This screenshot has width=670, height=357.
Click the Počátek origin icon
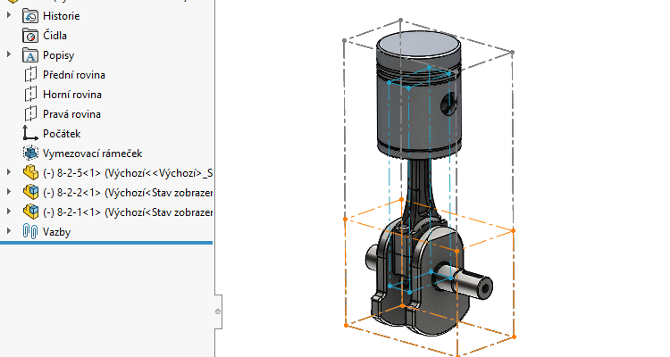(x=30, y=134)
